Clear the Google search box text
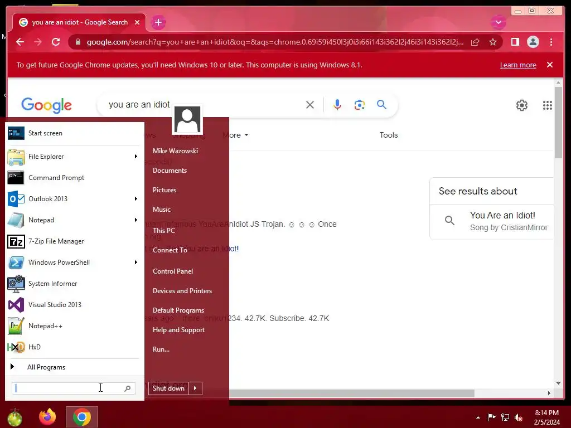The image size is (571, 428). tap(310, 105)
